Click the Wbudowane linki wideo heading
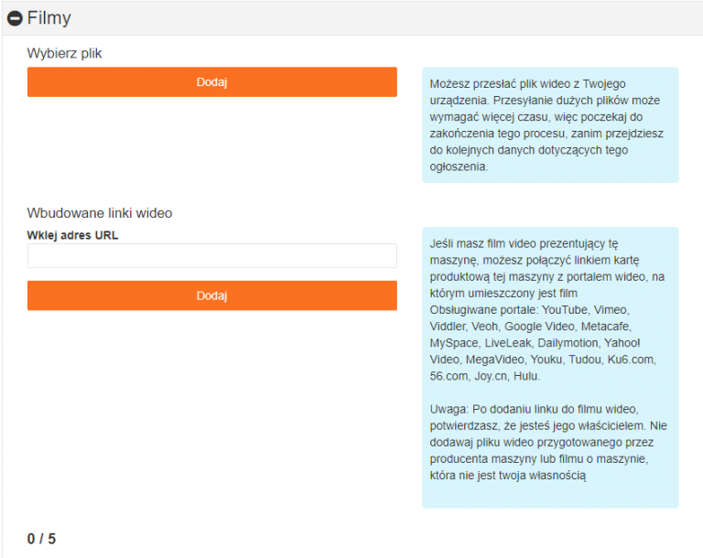This screenshot has height=558, width=703. point(100,213)
